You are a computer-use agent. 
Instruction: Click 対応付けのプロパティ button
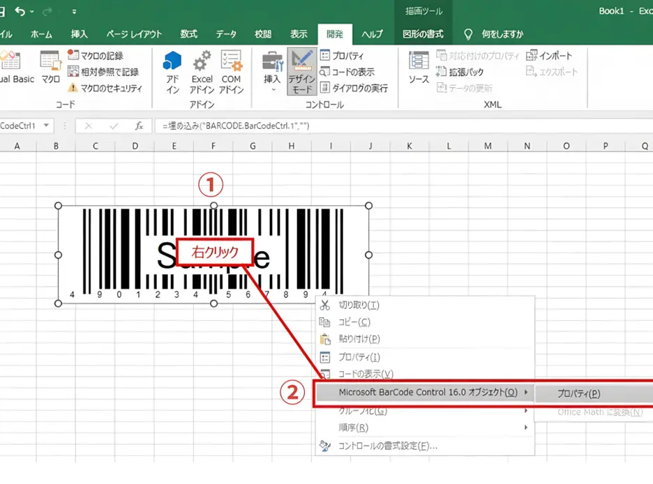pyautogui.click(x=478, y=55)
